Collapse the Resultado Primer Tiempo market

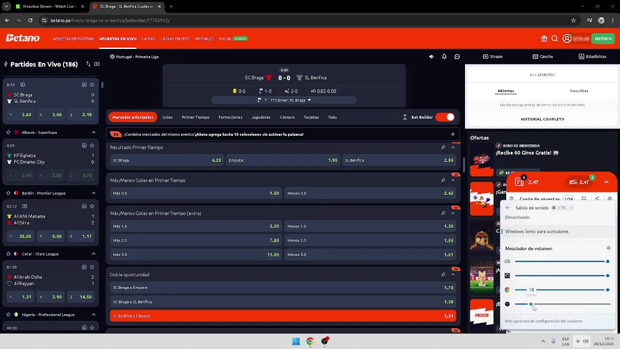[x=453, y=147]
